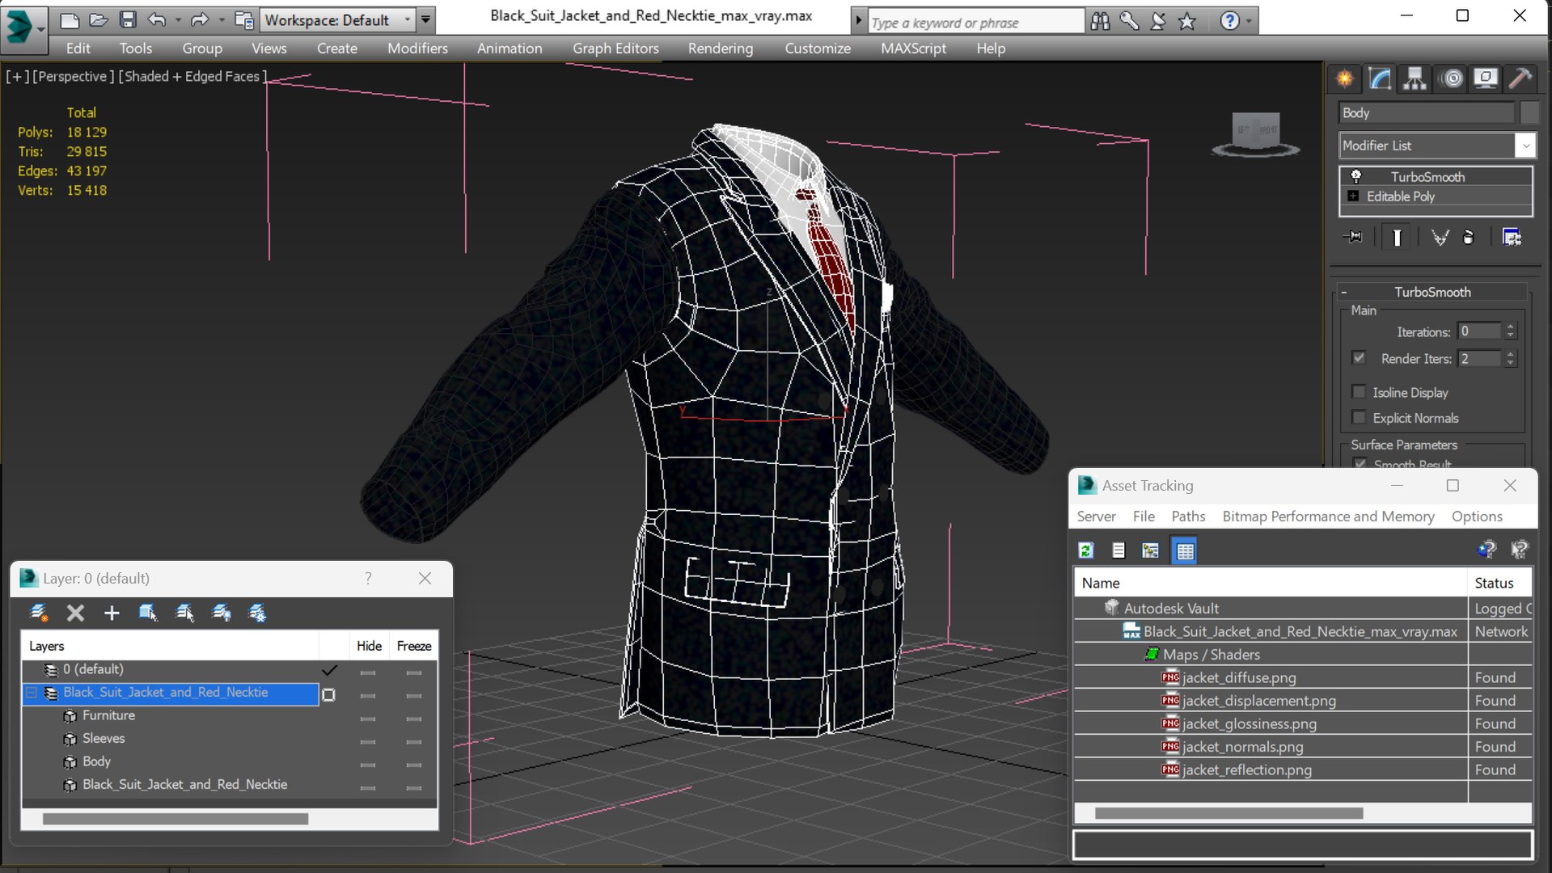The width and height of the screenshot is (1552, 873).
Task: Click the New Scene file icon
Action: (70, 19)
